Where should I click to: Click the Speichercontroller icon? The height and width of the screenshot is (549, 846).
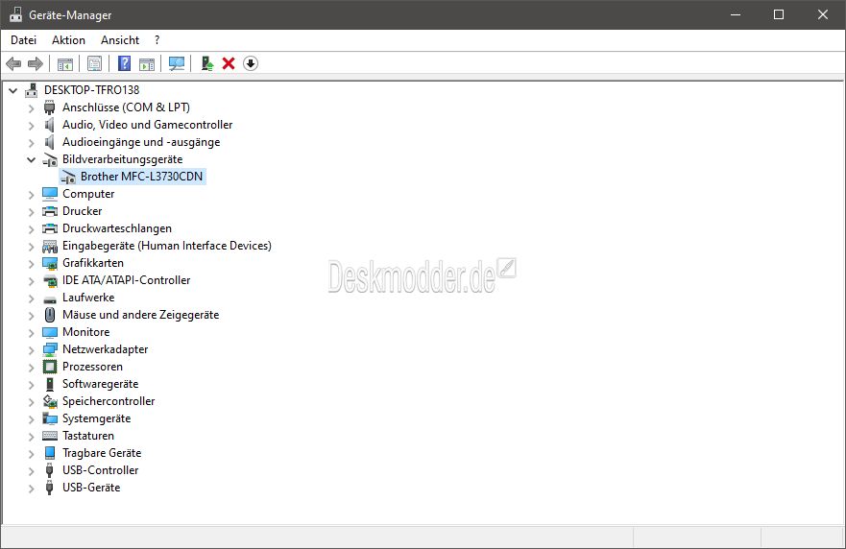50,400
